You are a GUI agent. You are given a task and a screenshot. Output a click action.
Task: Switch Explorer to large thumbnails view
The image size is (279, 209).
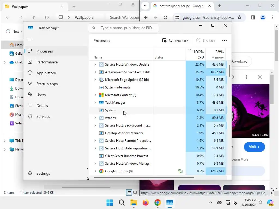click(x=135, y=192)
